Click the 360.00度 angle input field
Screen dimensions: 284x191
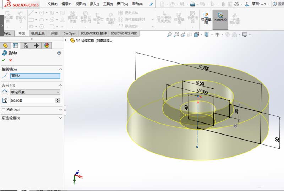pos(33,100)
